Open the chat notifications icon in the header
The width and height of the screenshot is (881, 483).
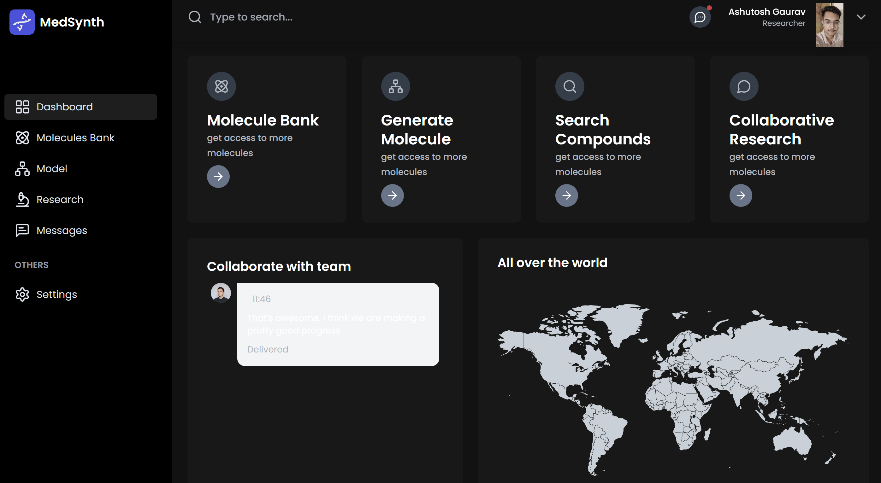coord(700,17)
